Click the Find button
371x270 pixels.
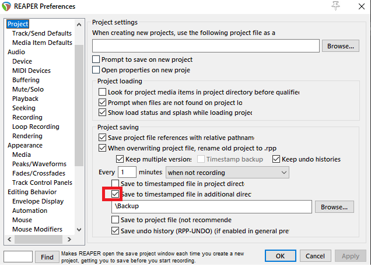click(47, 256)
